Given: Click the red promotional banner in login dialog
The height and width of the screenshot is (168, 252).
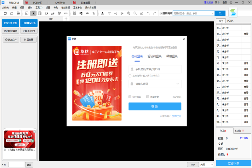Looking at the screenshot, I should click(97, 83).
